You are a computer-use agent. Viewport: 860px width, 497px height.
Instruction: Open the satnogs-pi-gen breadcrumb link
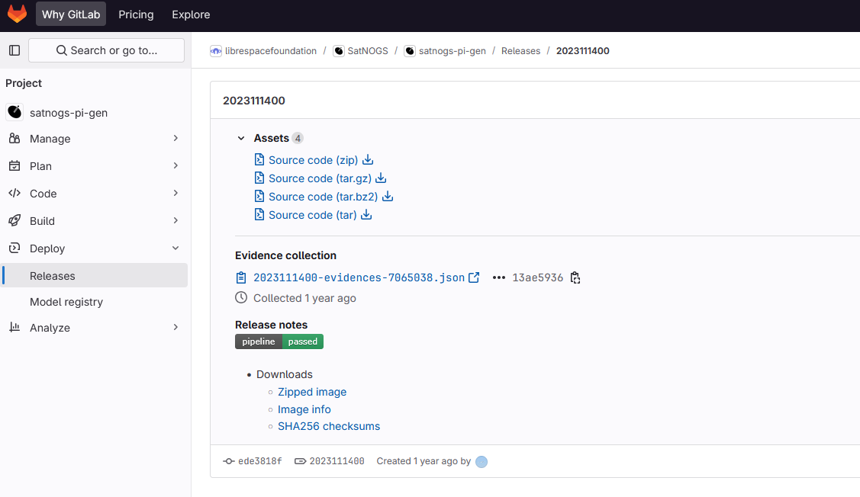click(453, 51)
